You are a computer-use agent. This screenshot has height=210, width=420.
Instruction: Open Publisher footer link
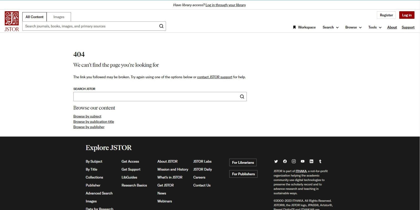(x=93, y=185)
